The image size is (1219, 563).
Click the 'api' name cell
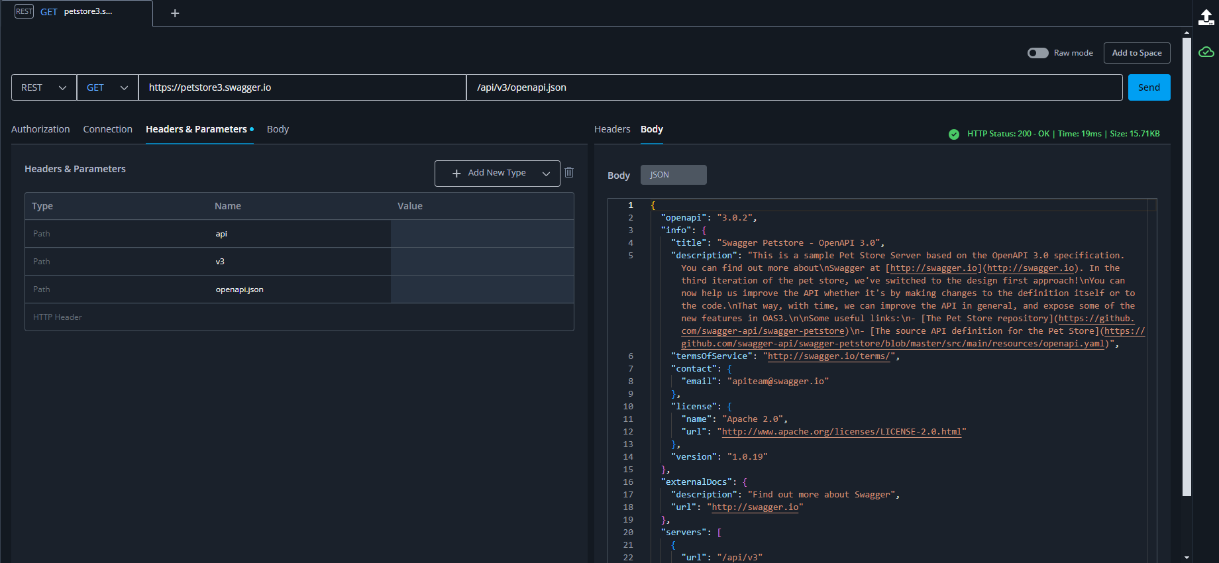(x=299, y=234)
